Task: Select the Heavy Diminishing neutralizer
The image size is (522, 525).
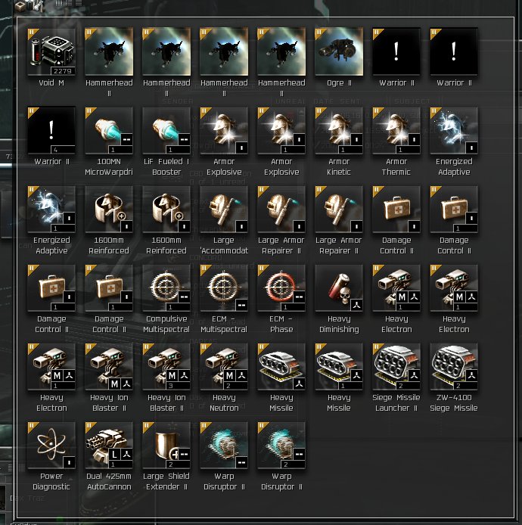Action: point(339,288)
